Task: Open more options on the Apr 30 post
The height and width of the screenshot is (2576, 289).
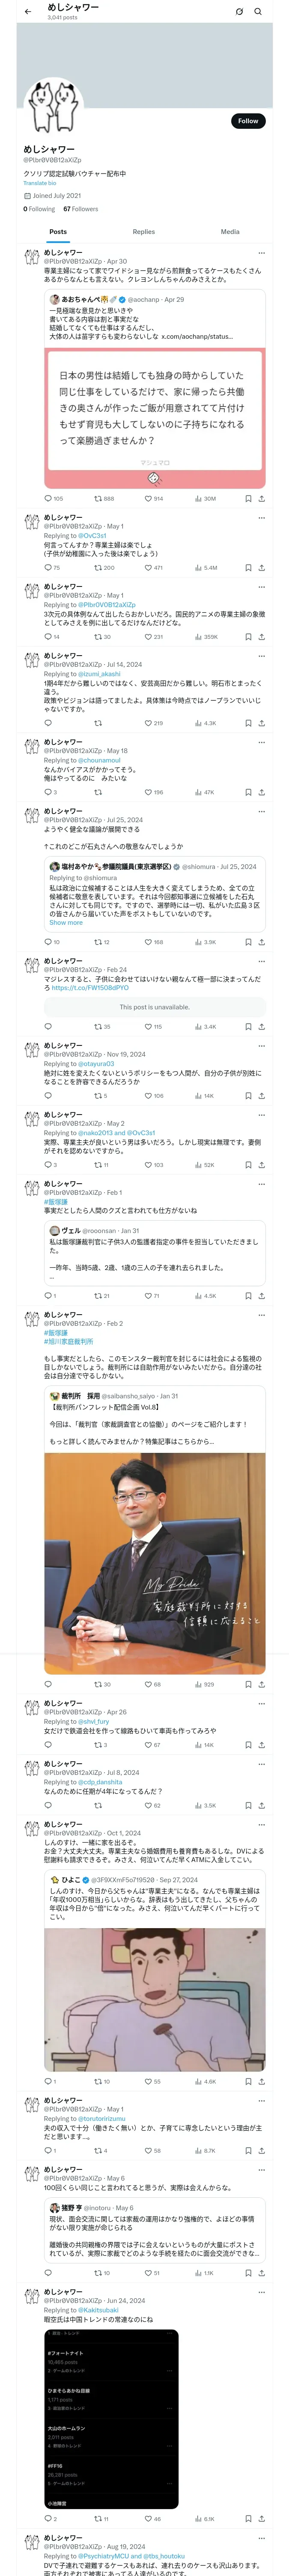Action: [x=261, y=253]
